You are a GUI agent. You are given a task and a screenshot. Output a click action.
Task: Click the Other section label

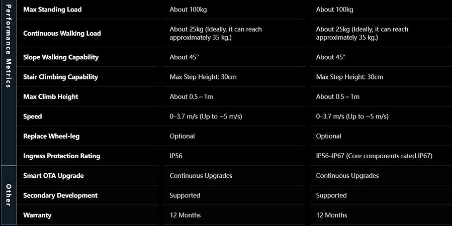9,195
